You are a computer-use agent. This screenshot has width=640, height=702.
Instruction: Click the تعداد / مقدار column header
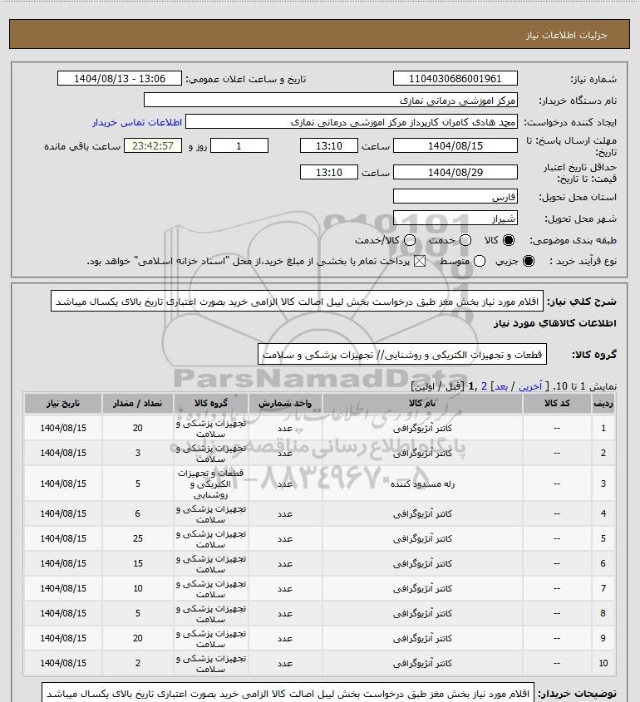pyautogui.click(x=137, y=403)
